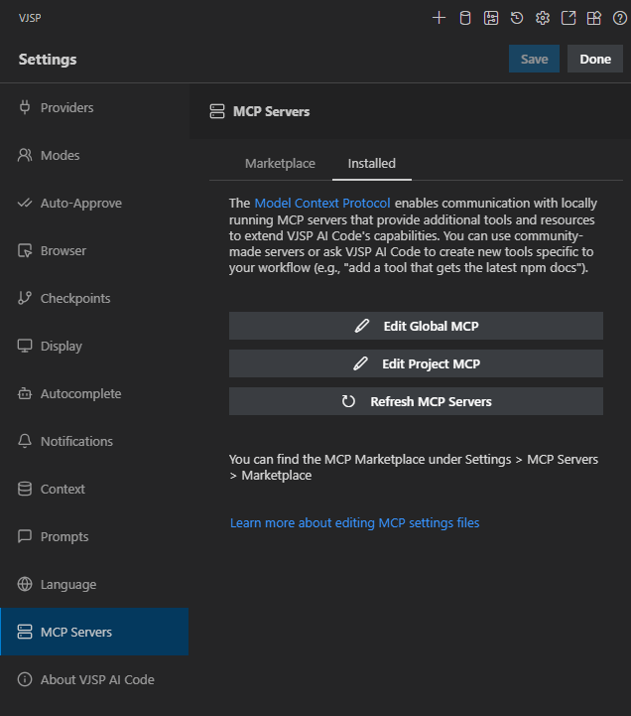Click the settings gear icon in top toolbar
631x716 pixels.
(543, 18)
